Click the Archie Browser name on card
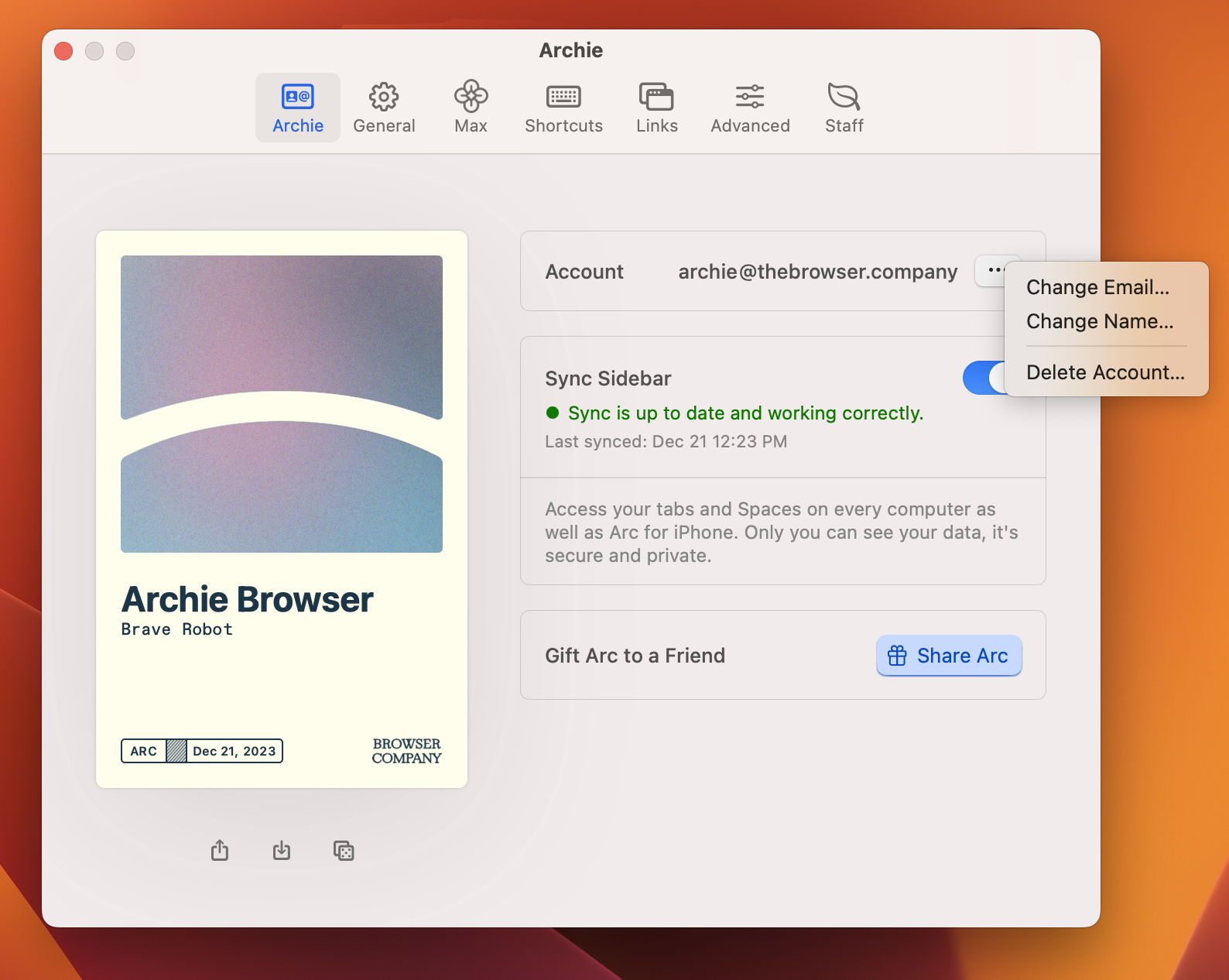1229x980 pixels. [248, 599]
